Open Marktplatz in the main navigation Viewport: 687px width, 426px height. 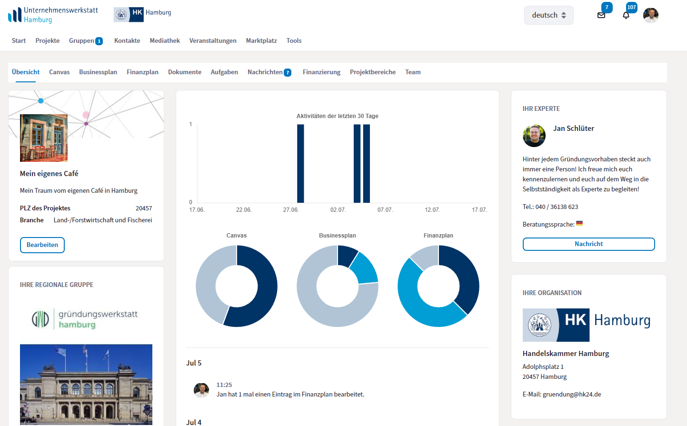(x=261, y=40)
